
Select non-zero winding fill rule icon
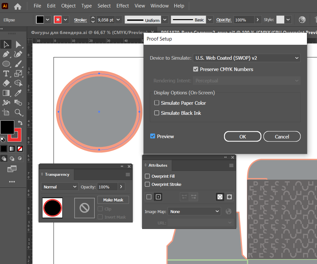(220, 197)
